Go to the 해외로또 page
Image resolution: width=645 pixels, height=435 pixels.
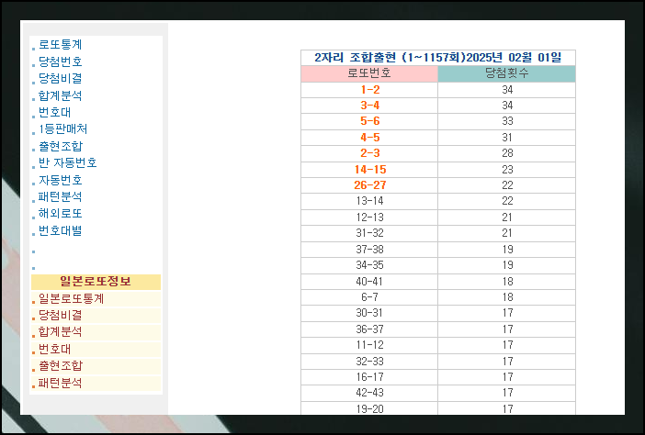coord(60,214)
